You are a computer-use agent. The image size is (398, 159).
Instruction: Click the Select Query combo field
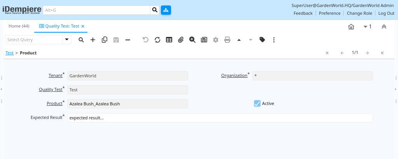[34, 40]
